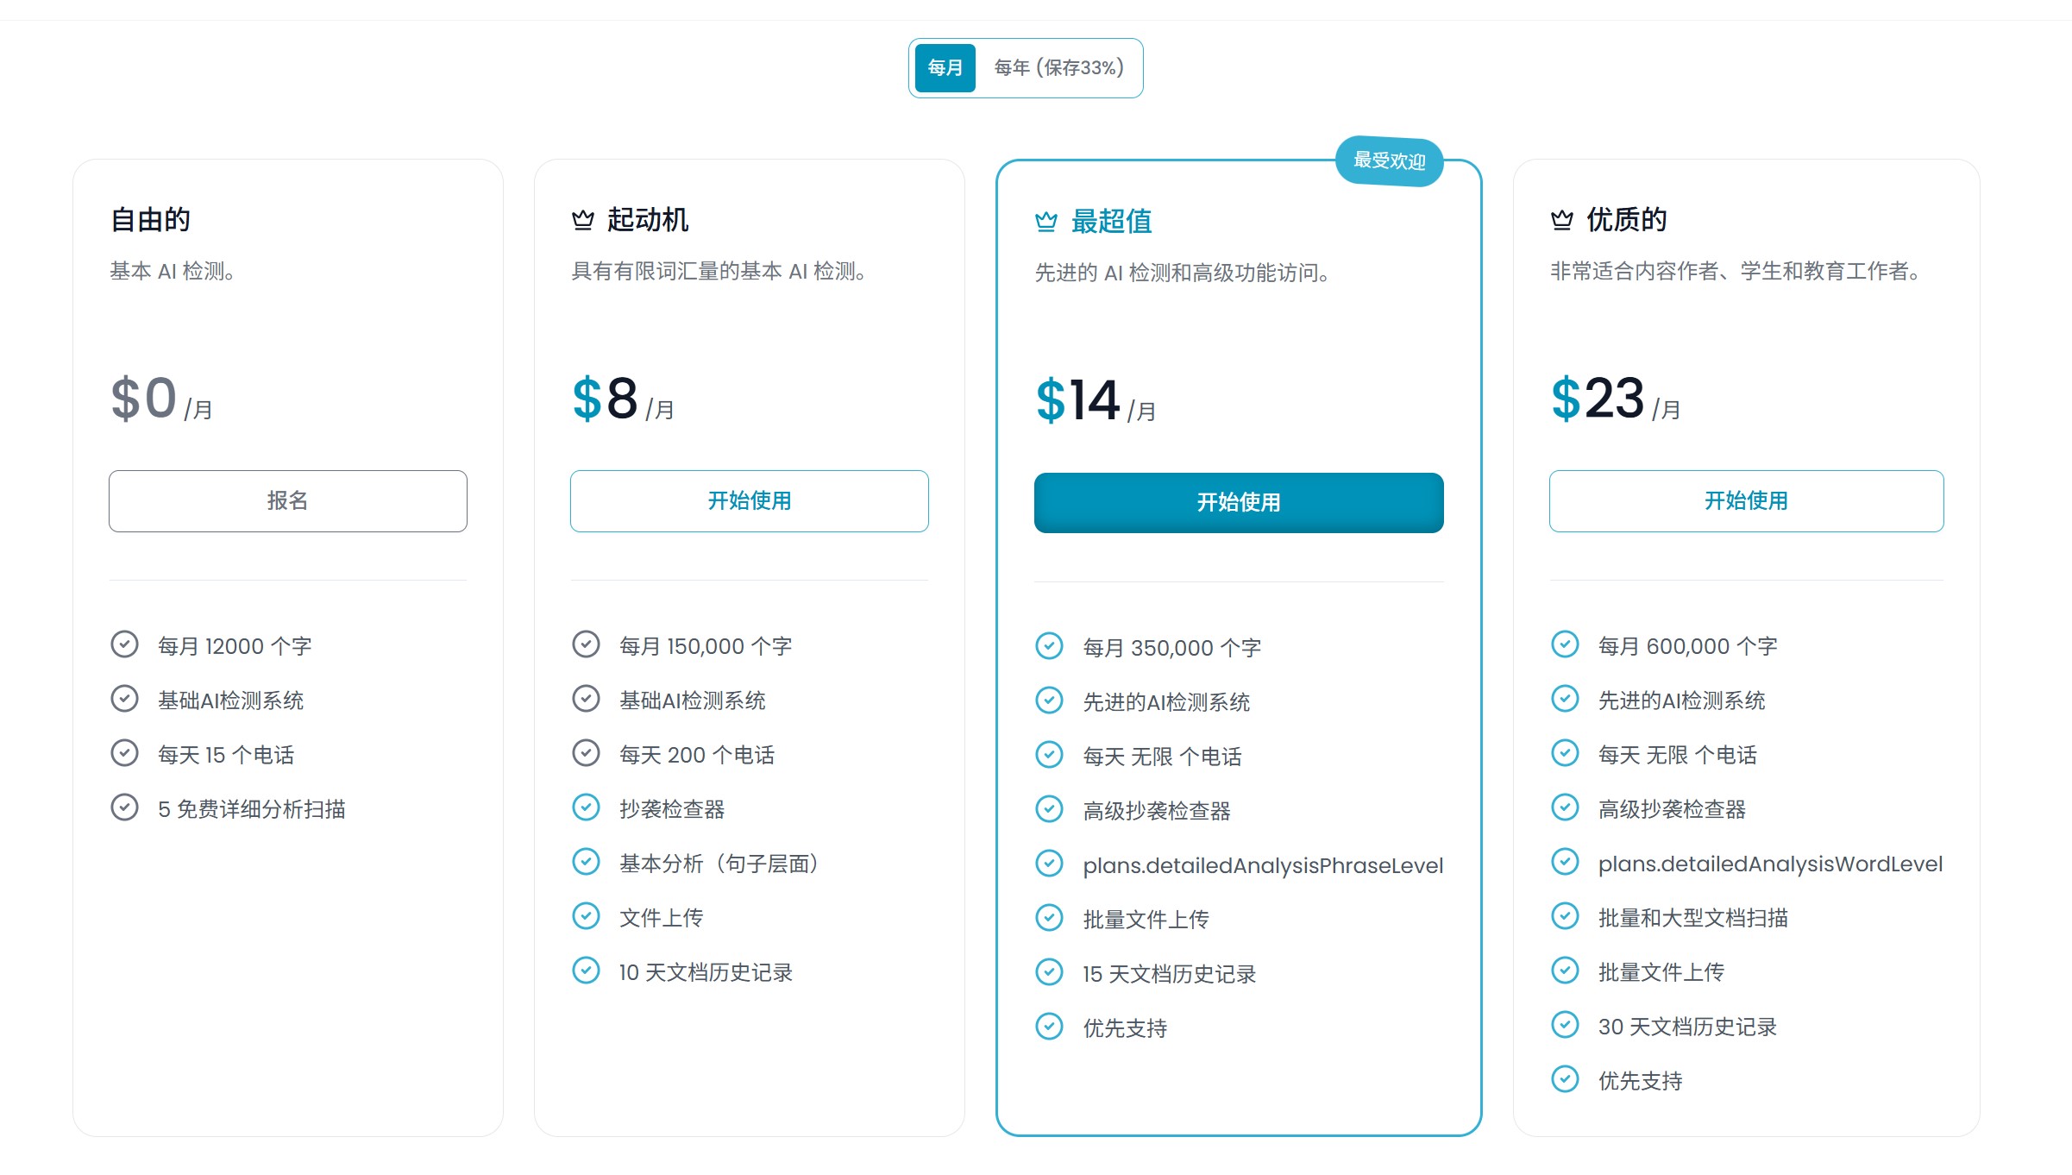This screenshot has width=2072, height=1175.
Task: Click plans.detailedAnalysisWordLevel feature text
Action: click(x=1770, y=864)
